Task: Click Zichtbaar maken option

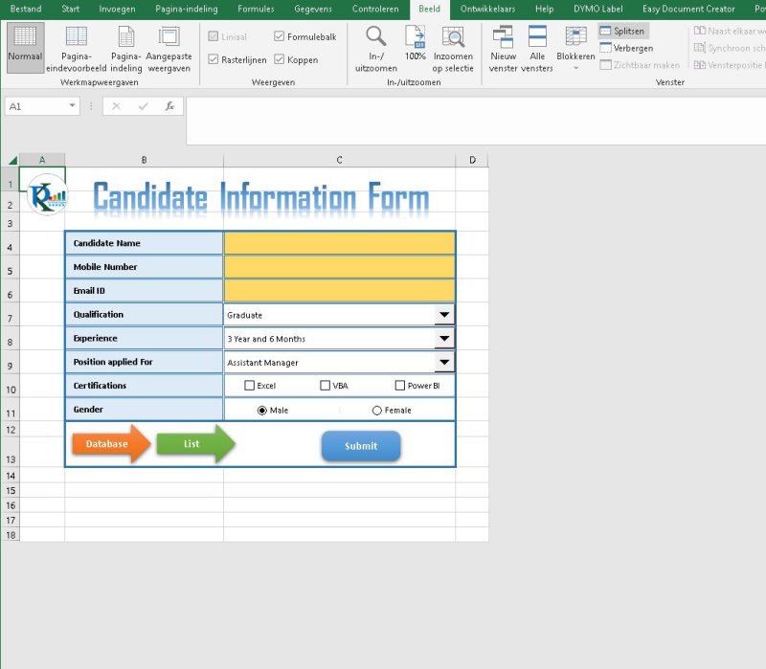Action: click(640, 65)
